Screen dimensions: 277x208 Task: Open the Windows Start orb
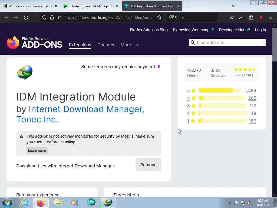point(7,203)
